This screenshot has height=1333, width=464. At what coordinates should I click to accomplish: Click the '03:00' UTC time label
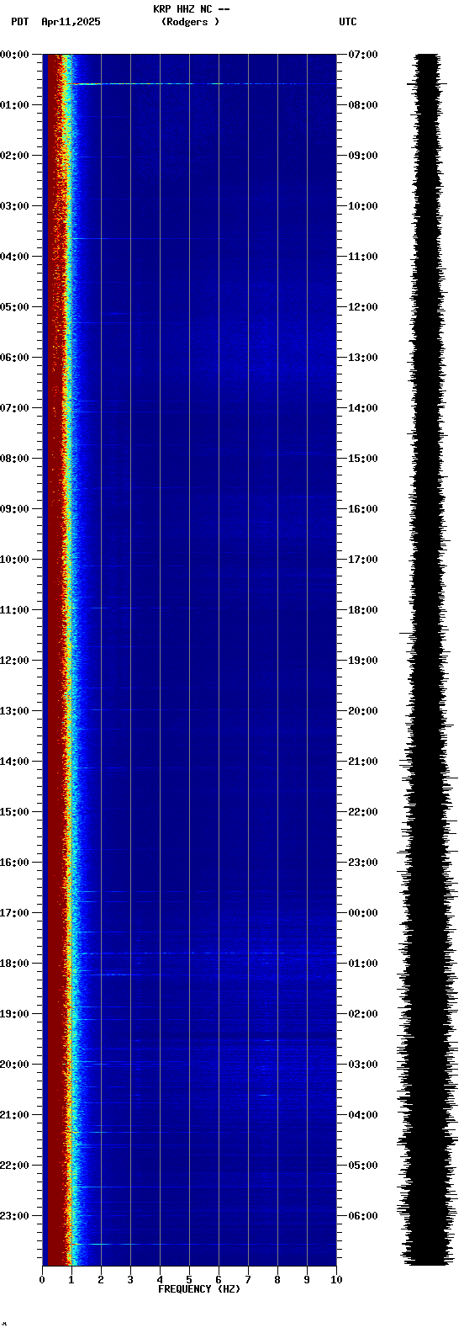tap(363, 1065)
